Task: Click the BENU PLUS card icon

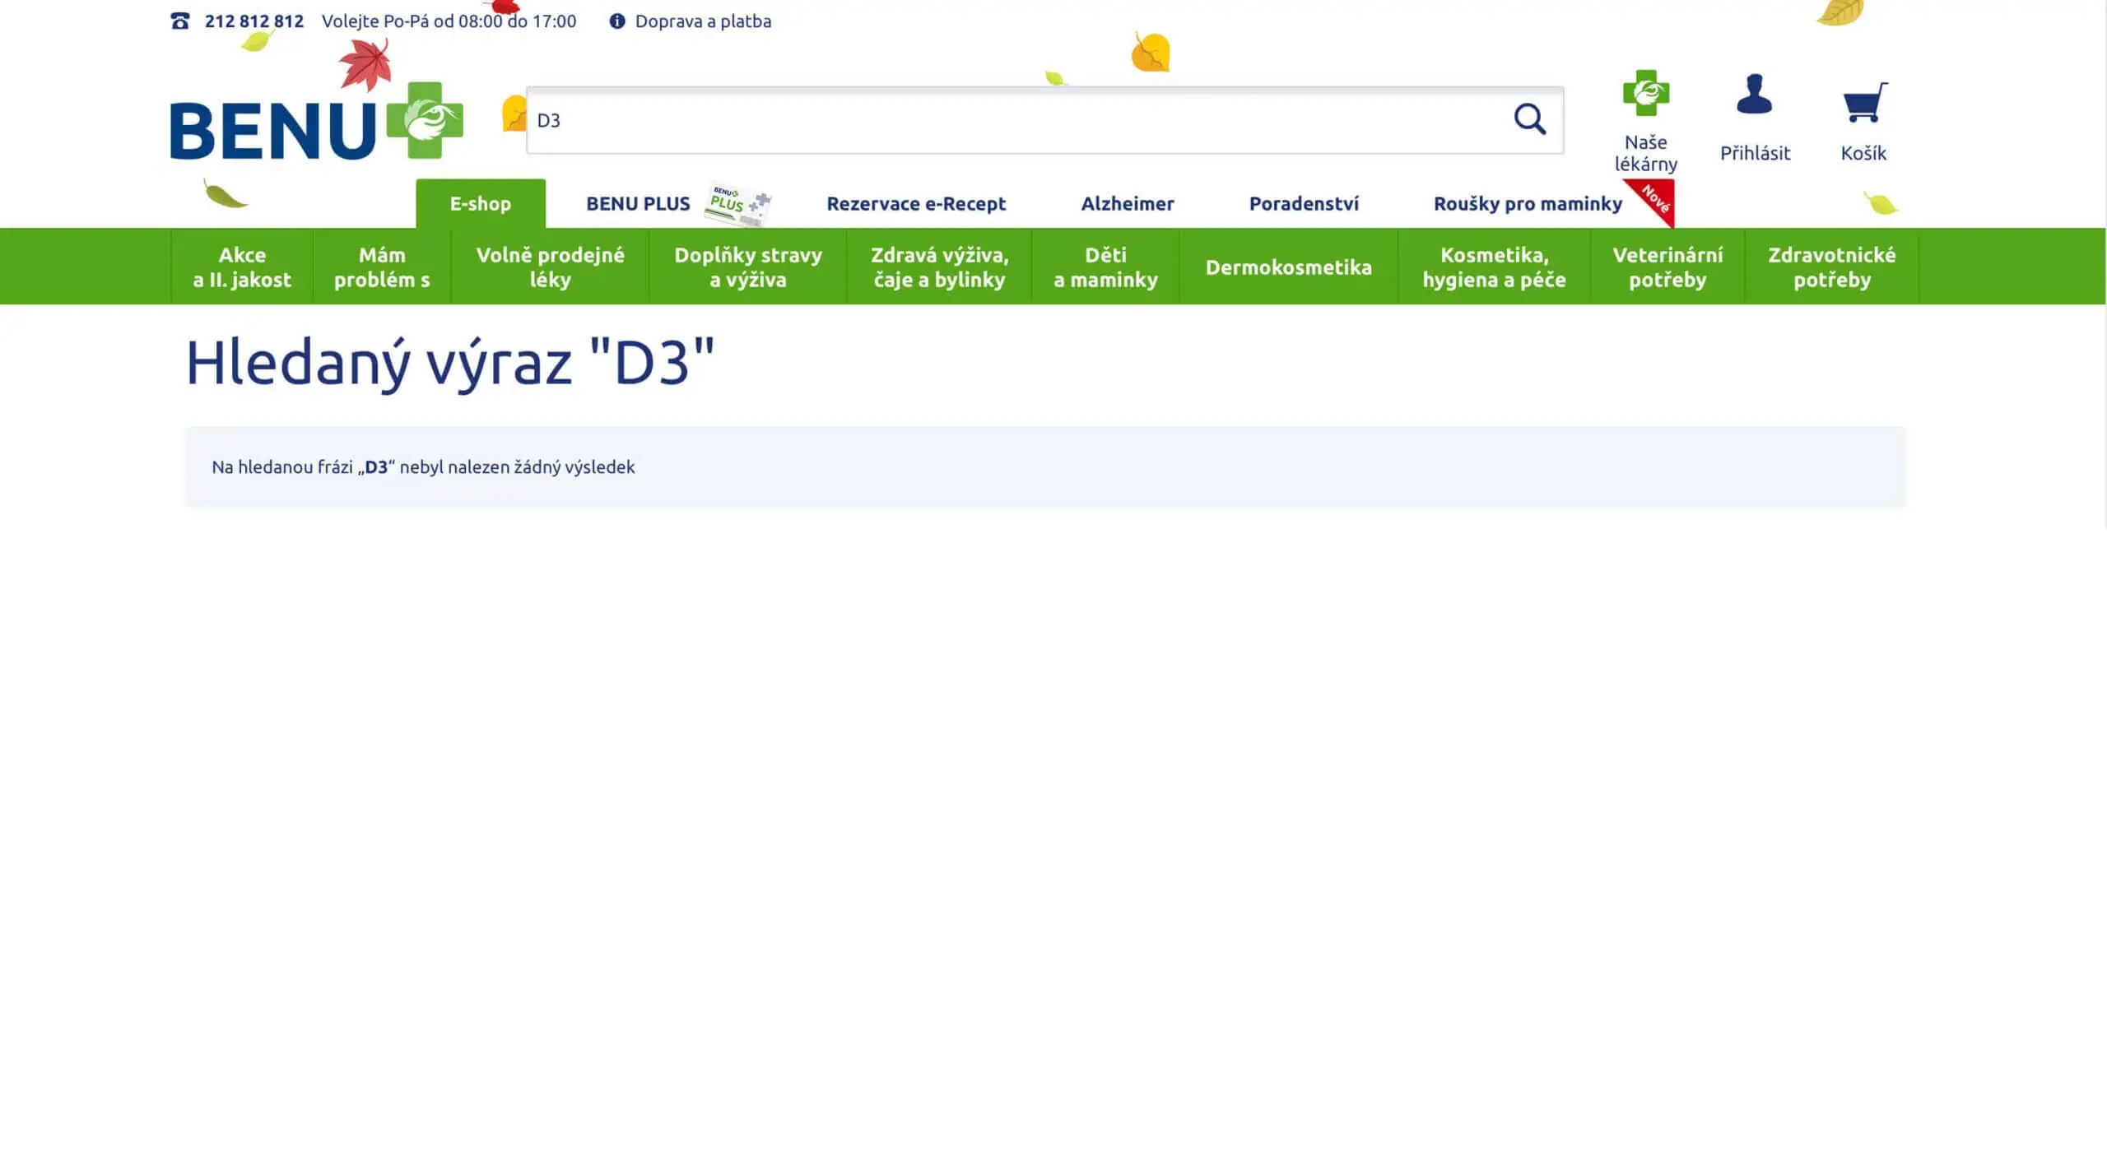Action: (x=737, y=203)
